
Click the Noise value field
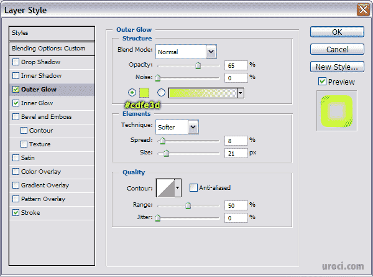pyautogui.click(x=236, y=78)
